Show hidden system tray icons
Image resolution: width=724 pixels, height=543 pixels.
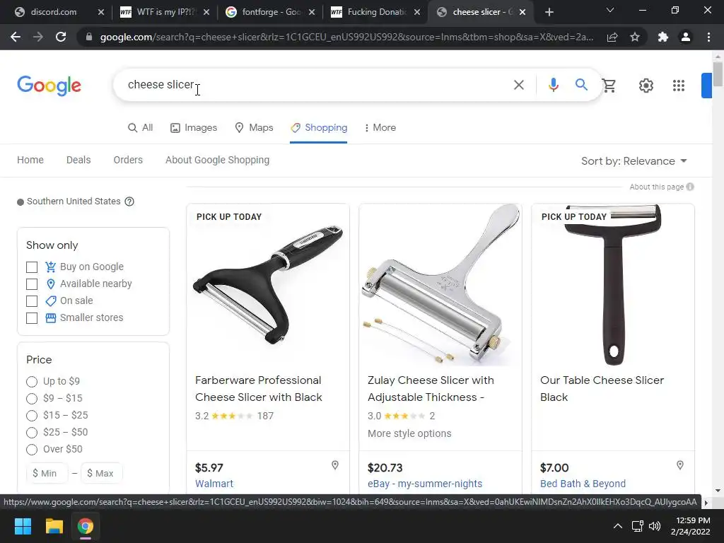(617, 526)
